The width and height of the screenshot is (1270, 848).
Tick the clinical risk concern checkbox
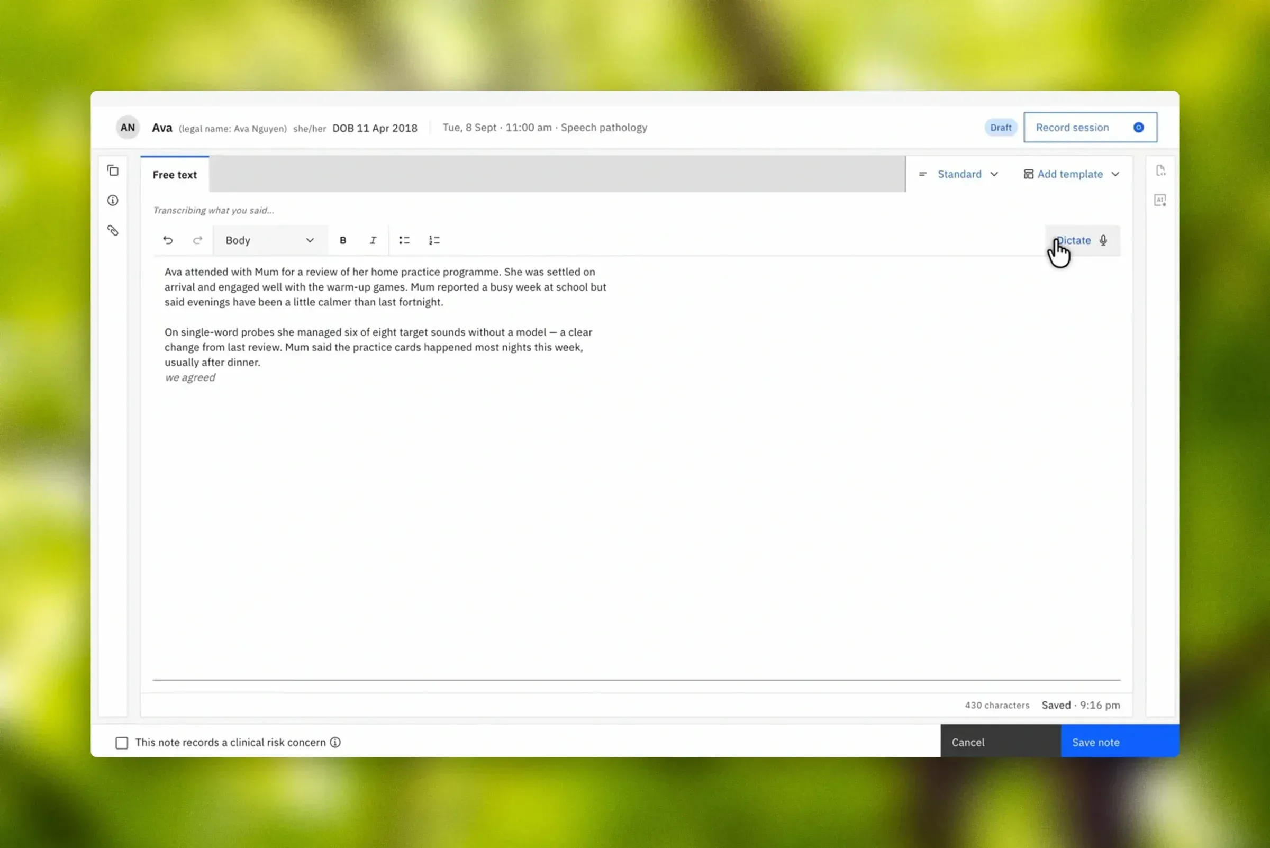[x=122, y=743]
